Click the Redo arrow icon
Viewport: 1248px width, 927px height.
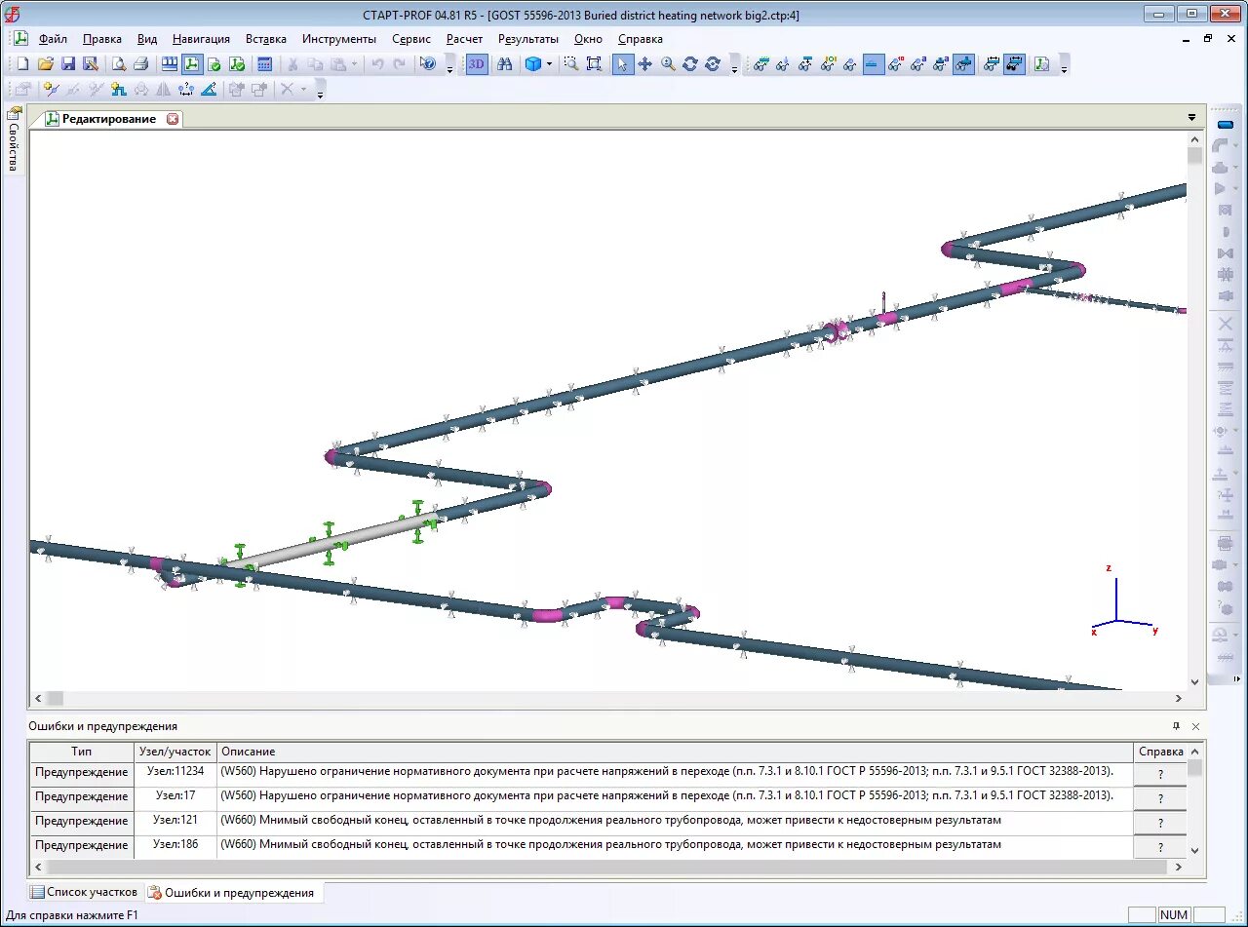click(x=400, y=64)
